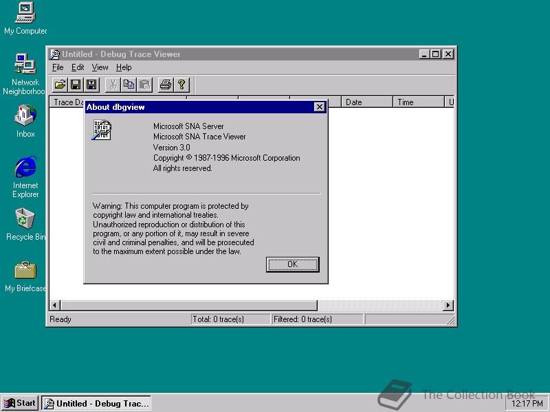550x412 pixels.
Task: Select My Briefcase desktop icon
Action: pyautogui.click(x=25, y=277)
